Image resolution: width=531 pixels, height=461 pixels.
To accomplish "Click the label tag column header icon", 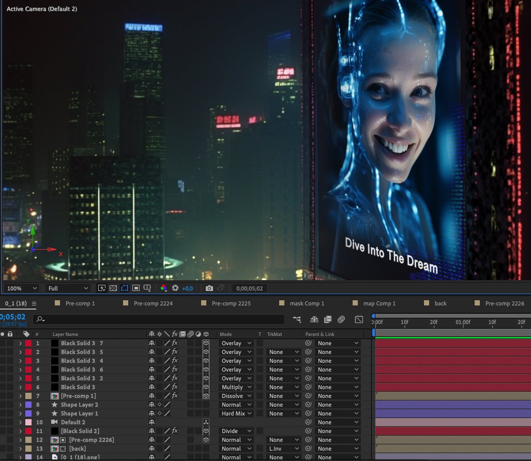I will click(26, 334).
